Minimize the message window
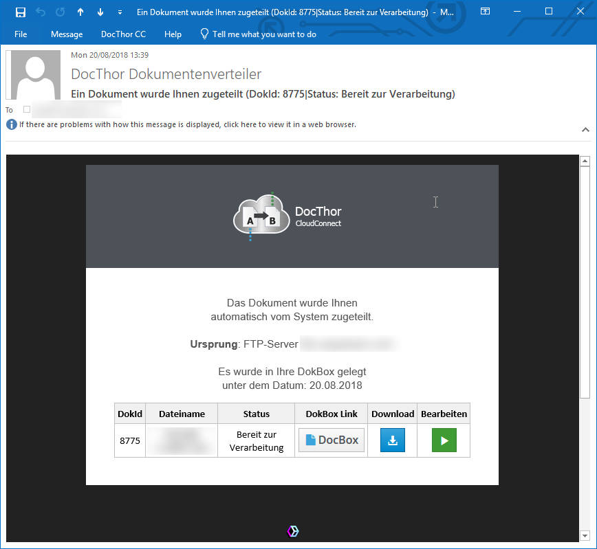 517,12
